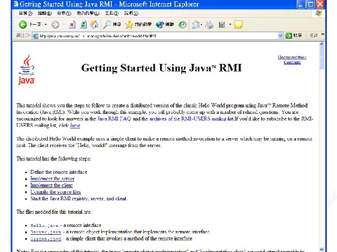
Task: Click the italic 'here' subscribe link
Action: pyautogui.click(x=75, y=126)
